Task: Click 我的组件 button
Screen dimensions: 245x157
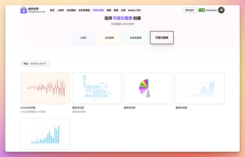Action: tap(190, 10)
